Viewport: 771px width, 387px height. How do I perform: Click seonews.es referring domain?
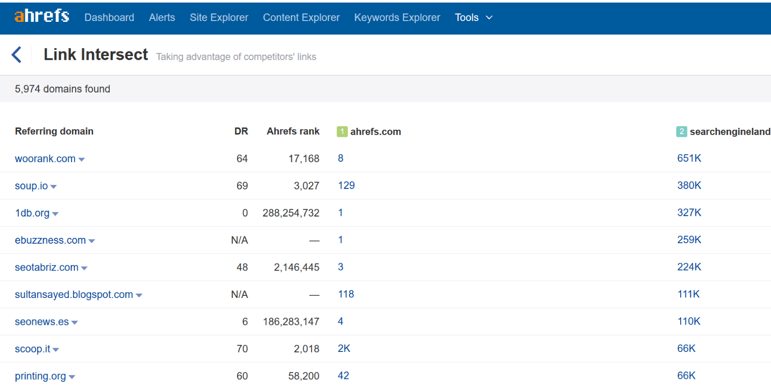[42, 322]
